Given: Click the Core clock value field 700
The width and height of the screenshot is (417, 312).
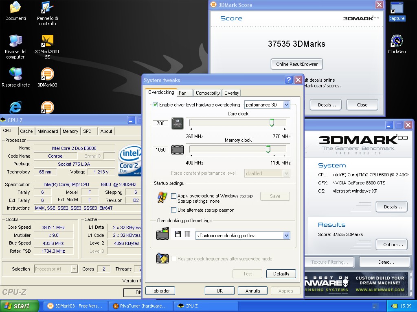Looking at the screenshot, I should 160,123.
